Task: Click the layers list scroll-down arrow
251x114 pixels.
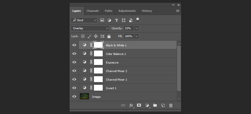Action: tap(179, 99)
